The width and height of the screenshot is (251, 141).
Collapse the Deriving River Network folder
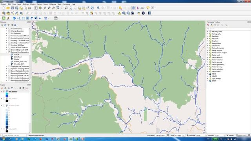(x=7, y=52)
